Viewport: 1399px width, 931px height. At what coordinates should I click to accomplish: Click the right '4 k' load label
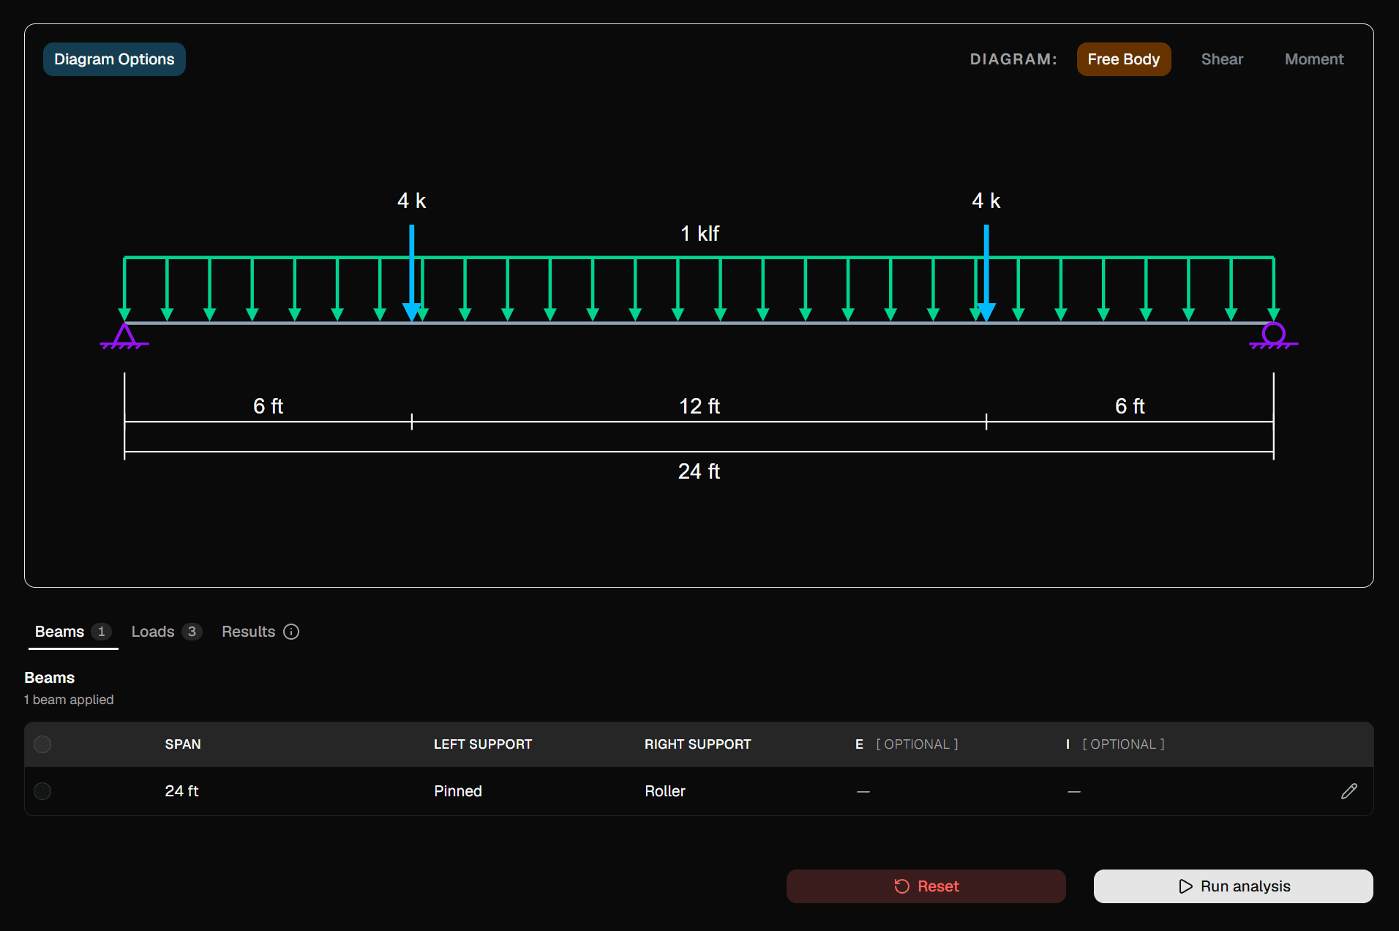(986, 201)
